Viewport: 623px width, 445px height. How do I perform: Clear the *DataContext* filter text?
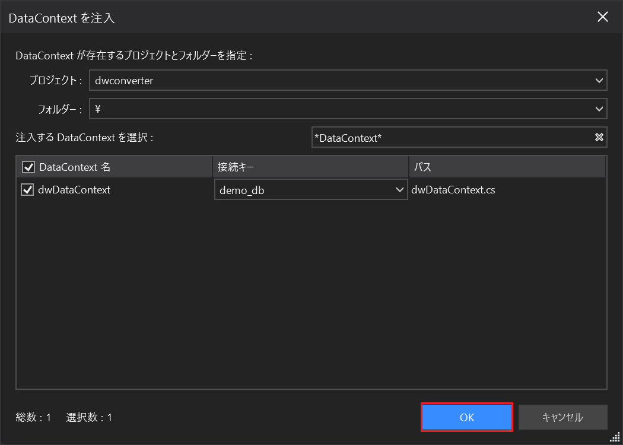(598, 137)
